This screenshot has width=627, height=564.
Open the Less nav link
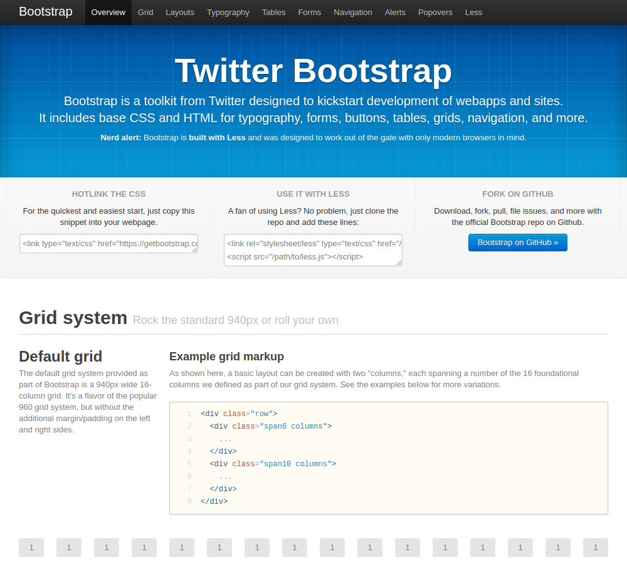[473, 13]
